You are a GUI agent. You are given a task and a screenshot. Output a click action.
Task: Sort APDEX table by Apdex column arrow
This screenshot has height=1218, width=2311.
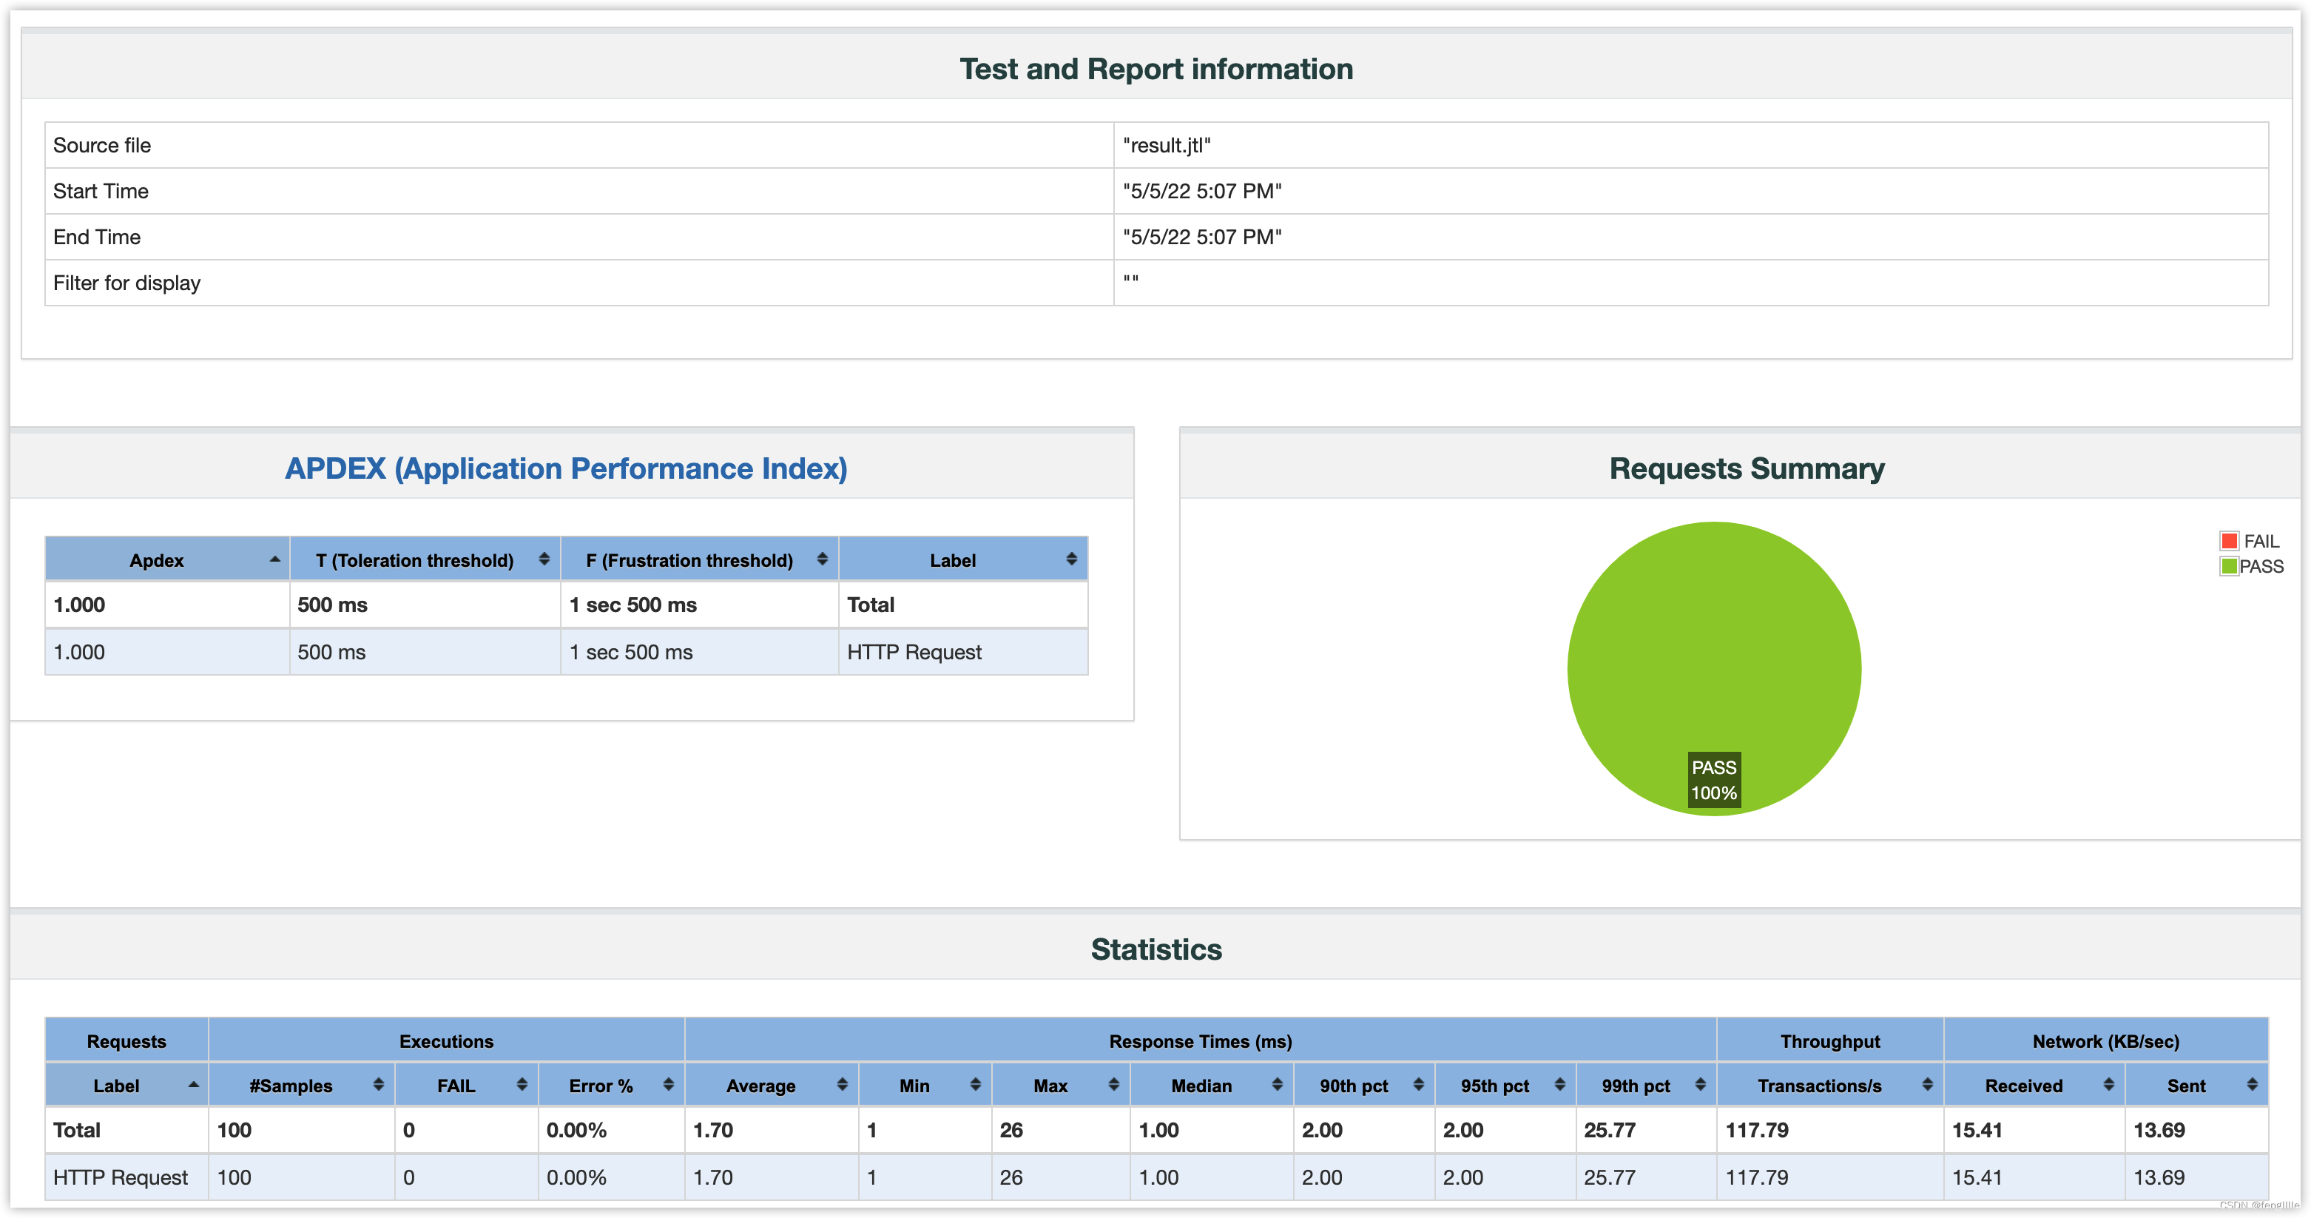[274, 559]
